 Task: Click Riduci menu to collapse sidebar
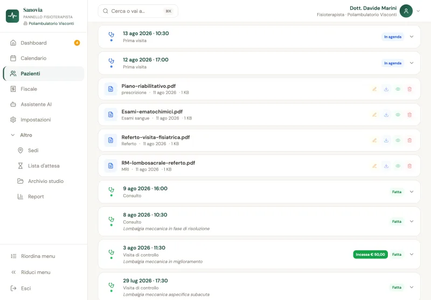(44, 272)
